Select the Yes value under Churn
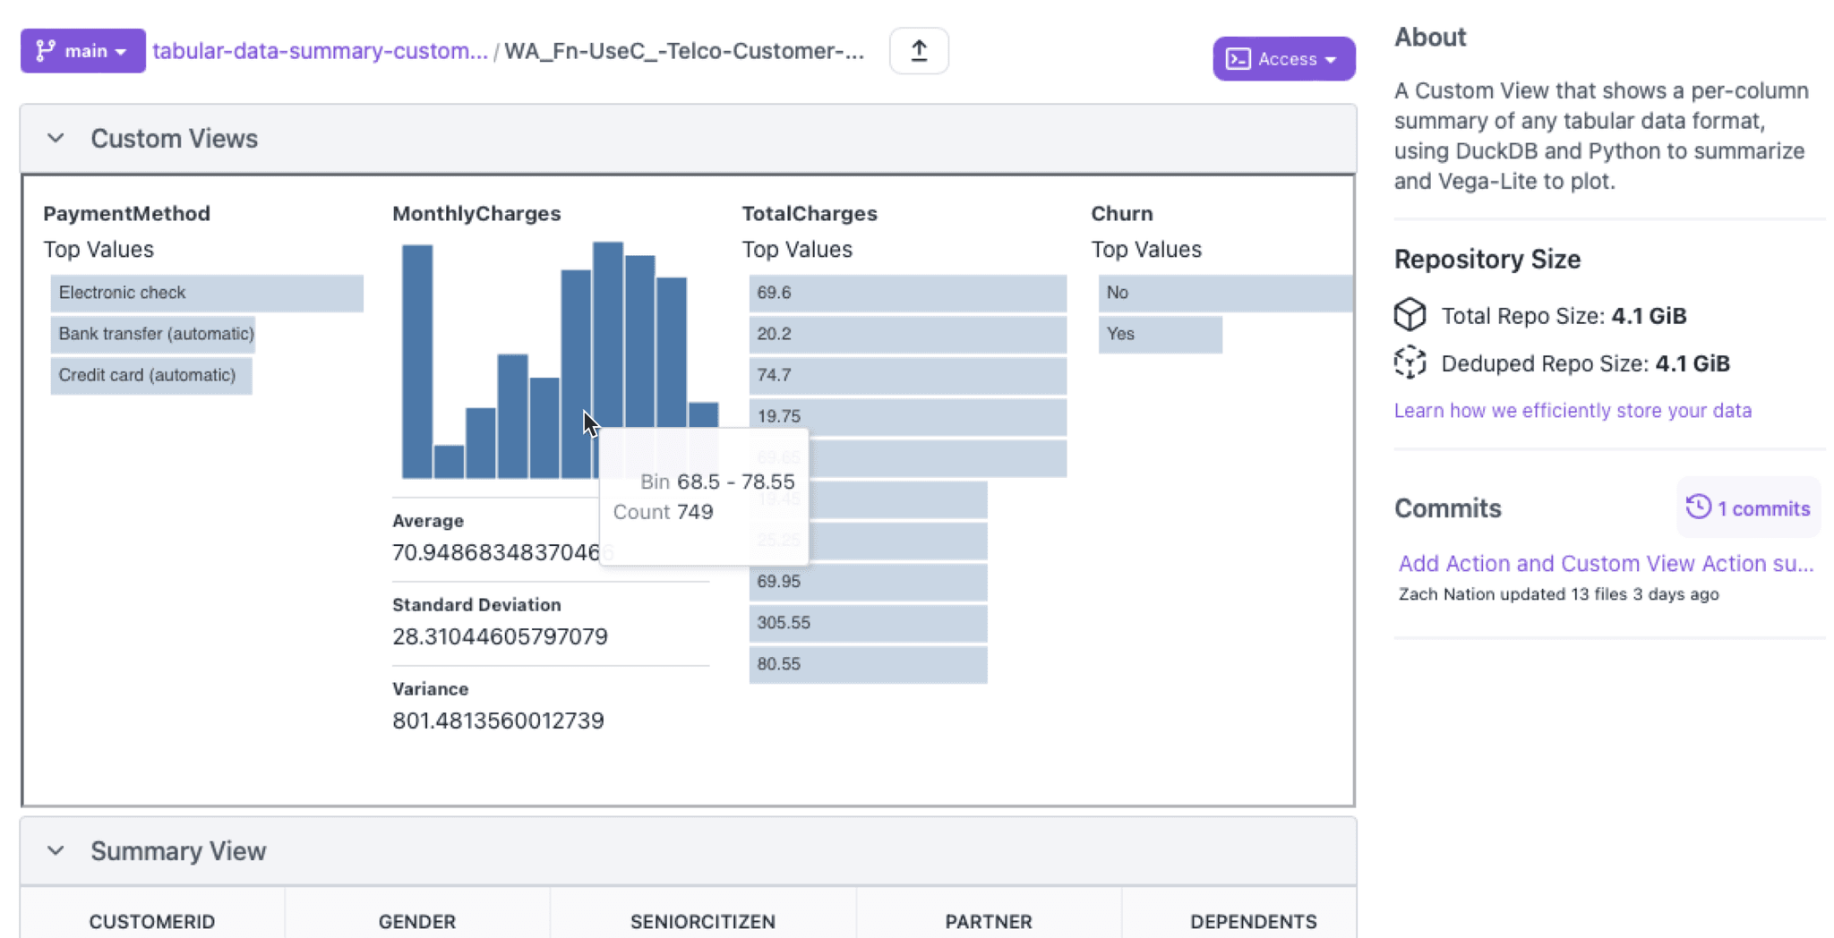1834x938 pixels. [1160, 335]
